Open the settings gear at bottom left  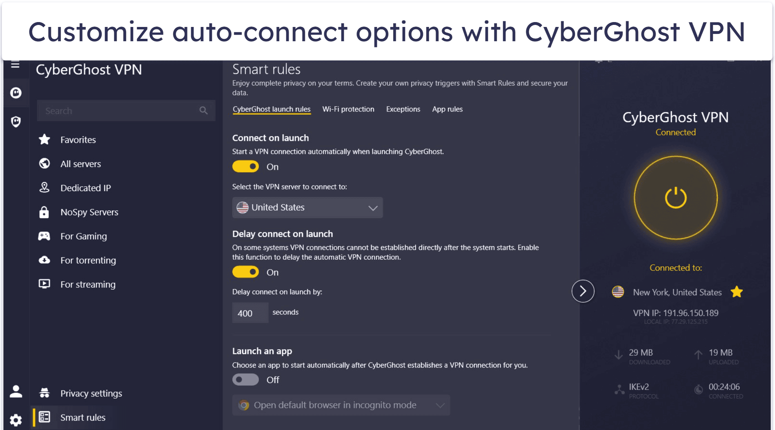15,420
